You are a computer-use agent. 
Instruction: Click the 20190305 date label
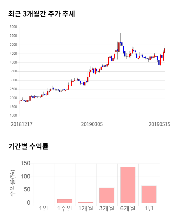[x=92, y=124]
